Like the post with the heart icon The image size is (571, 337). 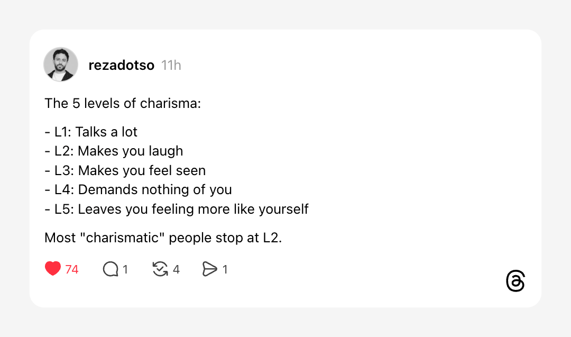(53, 269)
